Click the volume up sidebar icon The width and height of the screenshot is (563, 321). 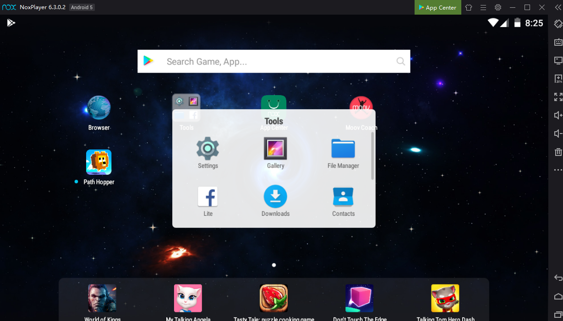click(x=558, y=115)
